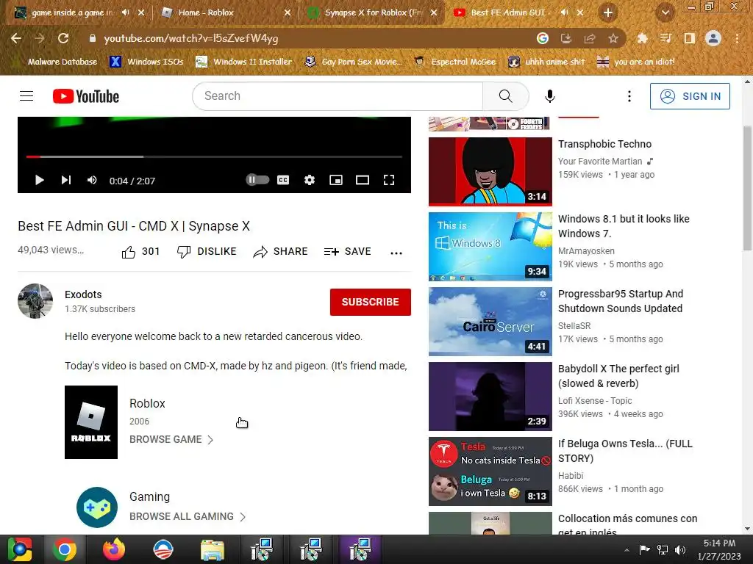
Task: Open File Explorer from taskbar
Action: coord(213,549)
